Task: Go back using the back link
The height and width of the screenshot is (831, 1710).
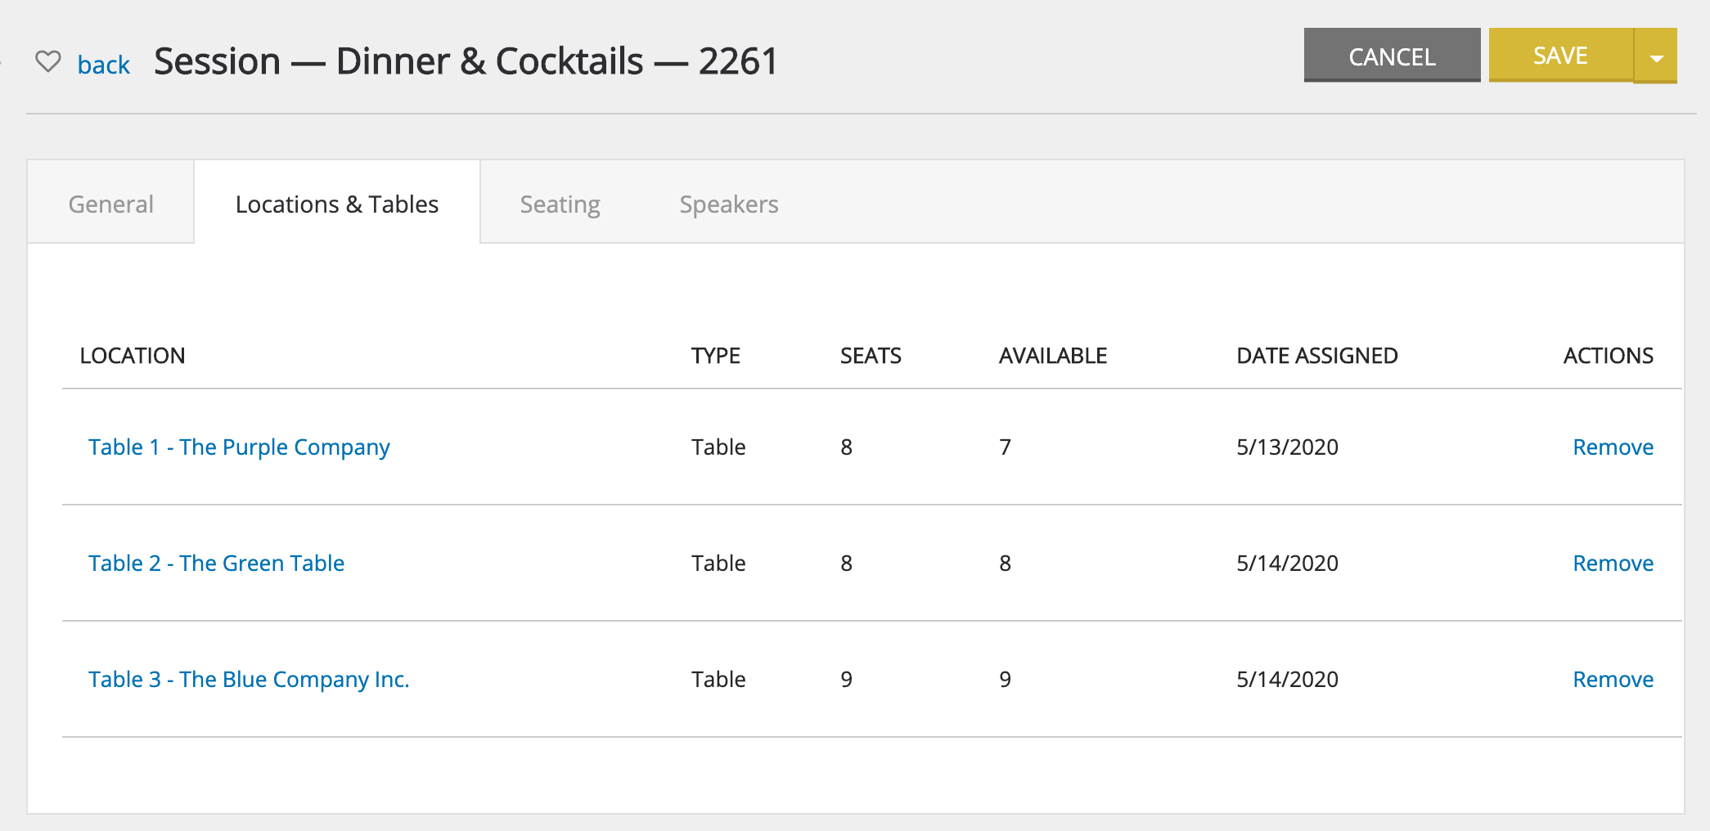Action: pos(104,65)
